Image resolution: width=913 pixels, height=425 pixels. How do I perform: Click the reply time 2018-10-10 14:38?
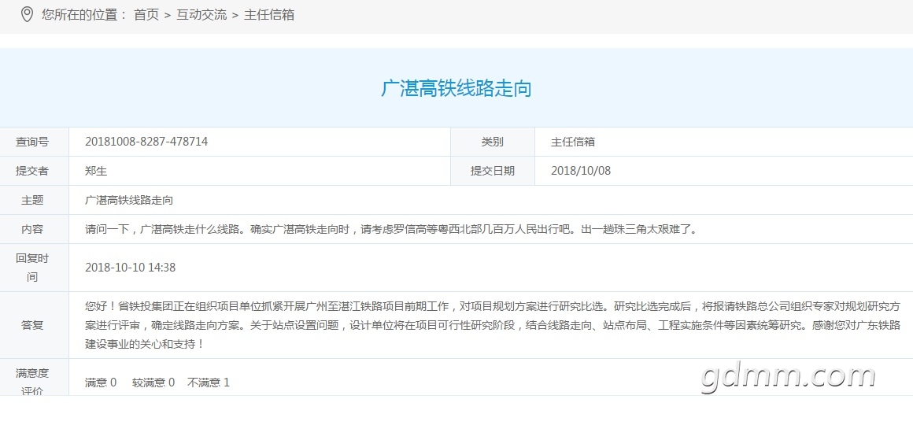point(131,268)
